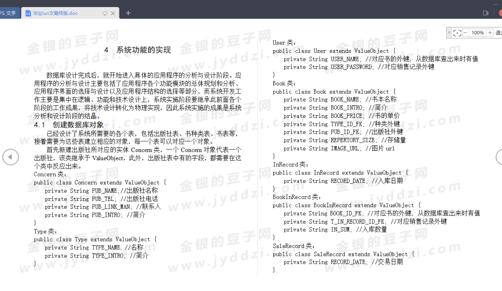Screen dimensions: 502x291
Task: Click the 'private String USER_NAME' line
Action: [381, 59]
